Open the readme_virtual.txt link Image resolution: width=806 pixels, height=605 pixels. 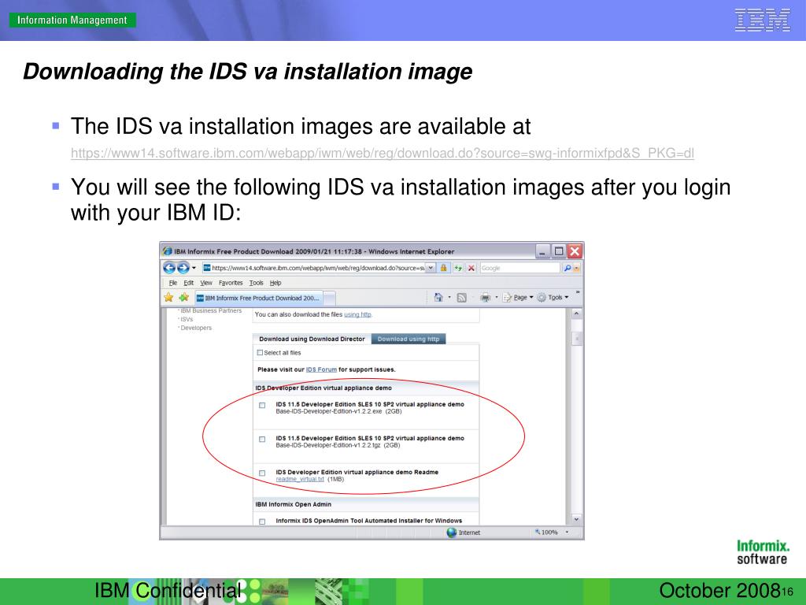tap(300, 479)
